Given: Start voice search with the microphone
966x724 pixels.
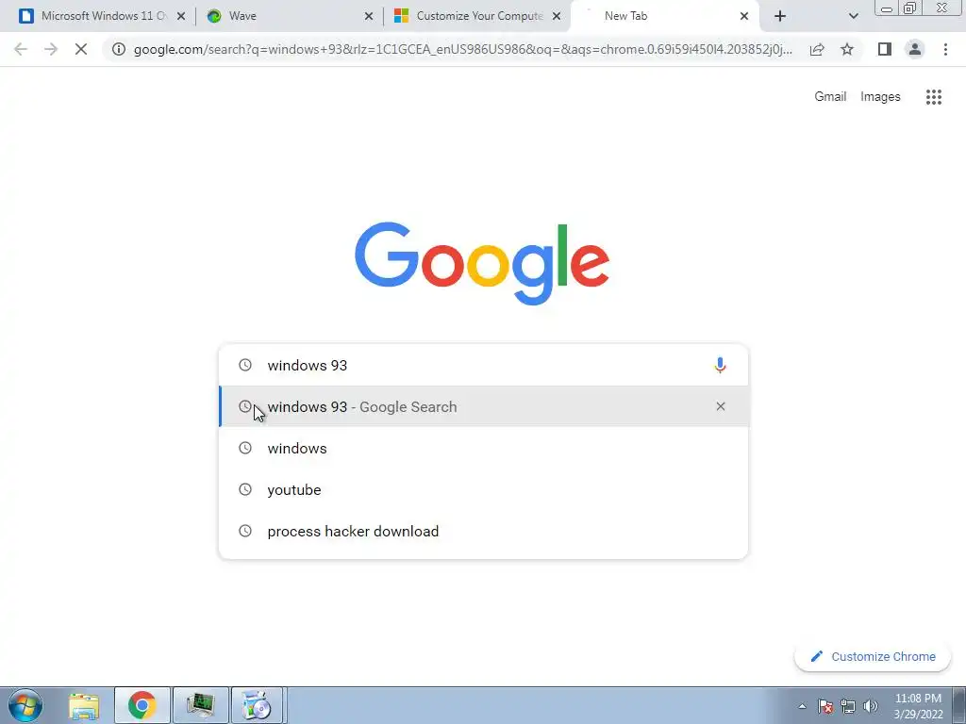Looking at the screenshot, I should coord(720,365).
